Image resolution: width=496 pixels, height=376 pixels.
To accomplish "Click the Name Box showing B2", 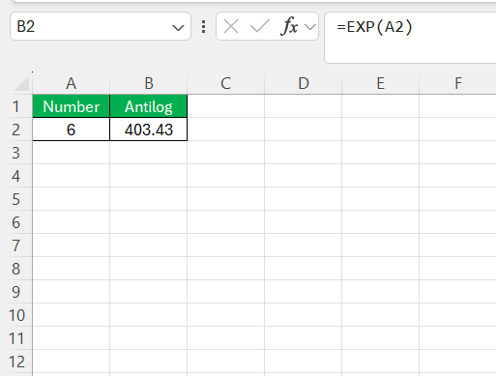I will 101,26.
